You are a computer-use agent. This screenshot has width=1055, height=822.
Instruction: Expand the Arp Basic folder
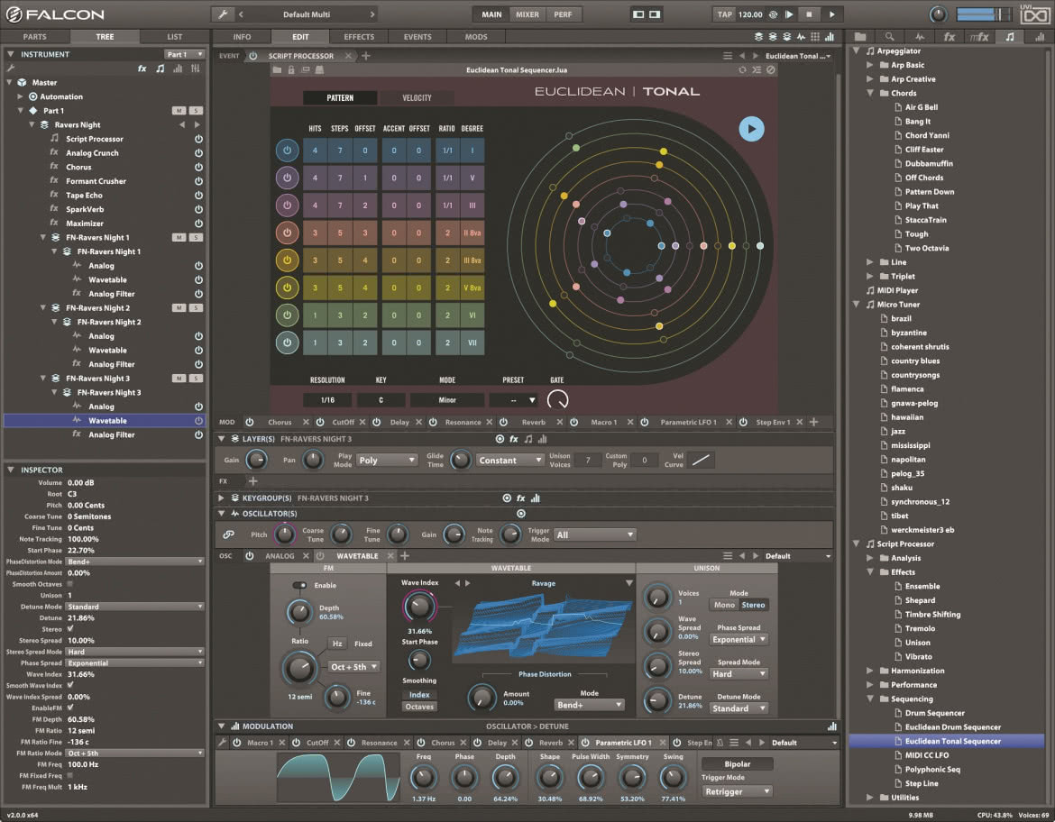tap(870, 65)
